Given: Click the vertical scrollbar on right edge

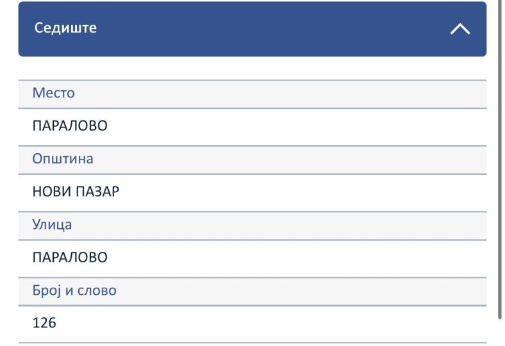Looking at the screenshot, I should (x=500, y=160).
